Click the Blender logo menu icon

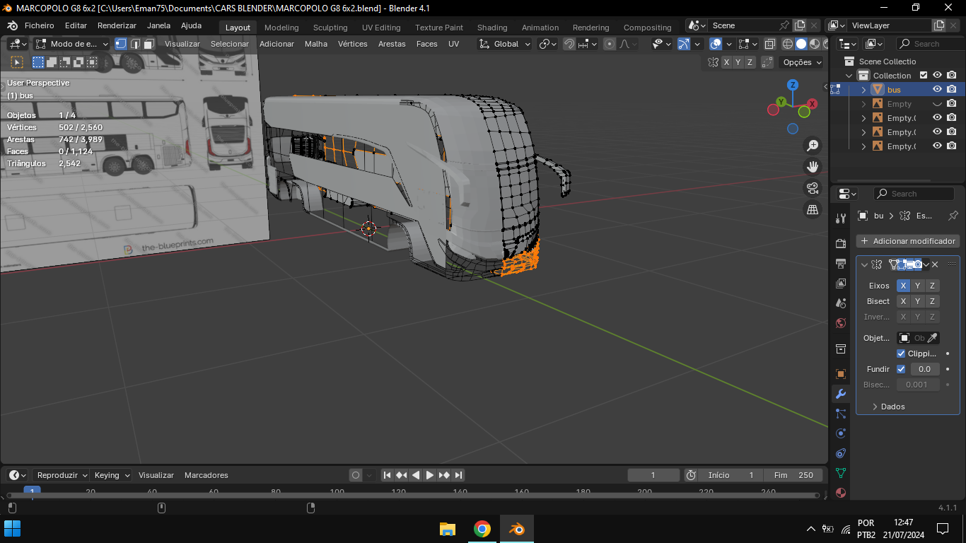click(13, 25)
